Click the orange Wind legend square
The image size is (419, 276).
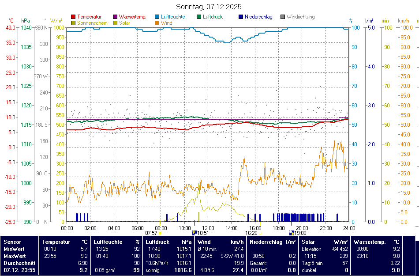click(x=157, y=23)
